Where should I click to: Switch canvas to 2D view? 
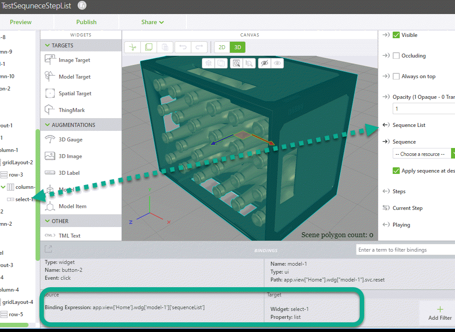tap(222, 47)
